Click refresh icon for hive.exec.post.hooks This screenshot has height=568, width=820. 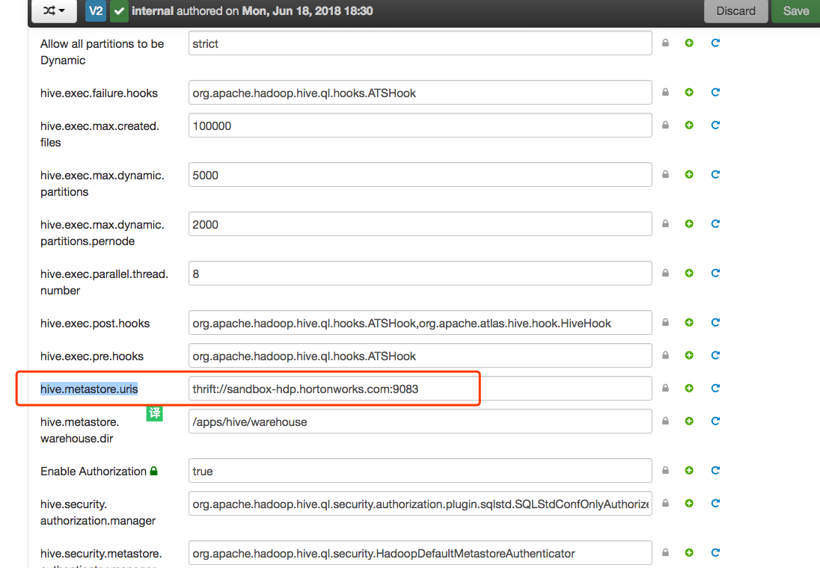715,323
